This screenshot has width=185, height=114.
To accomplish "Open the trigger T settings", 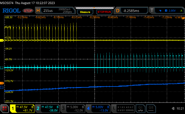I will click(x=152, y=10).
